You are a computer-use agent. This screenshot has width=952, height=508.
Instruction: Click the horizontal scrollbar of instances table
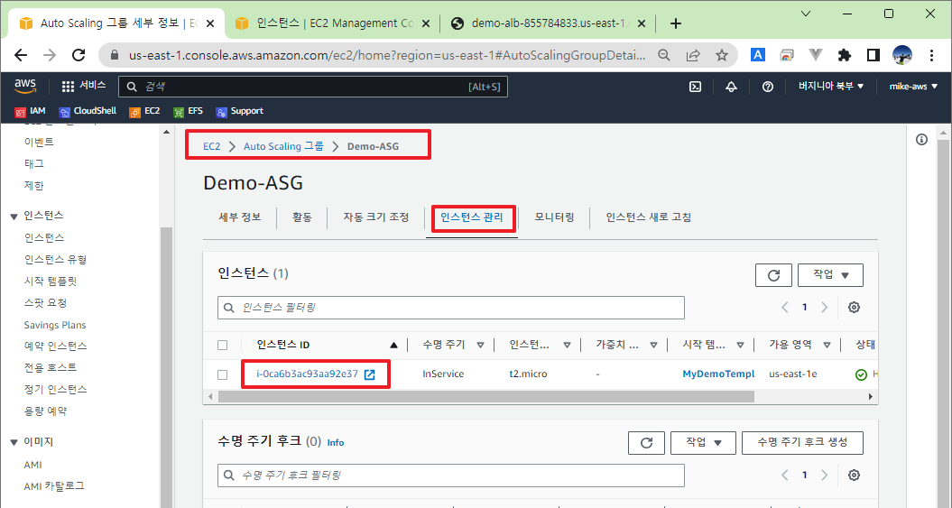[485, 396]
